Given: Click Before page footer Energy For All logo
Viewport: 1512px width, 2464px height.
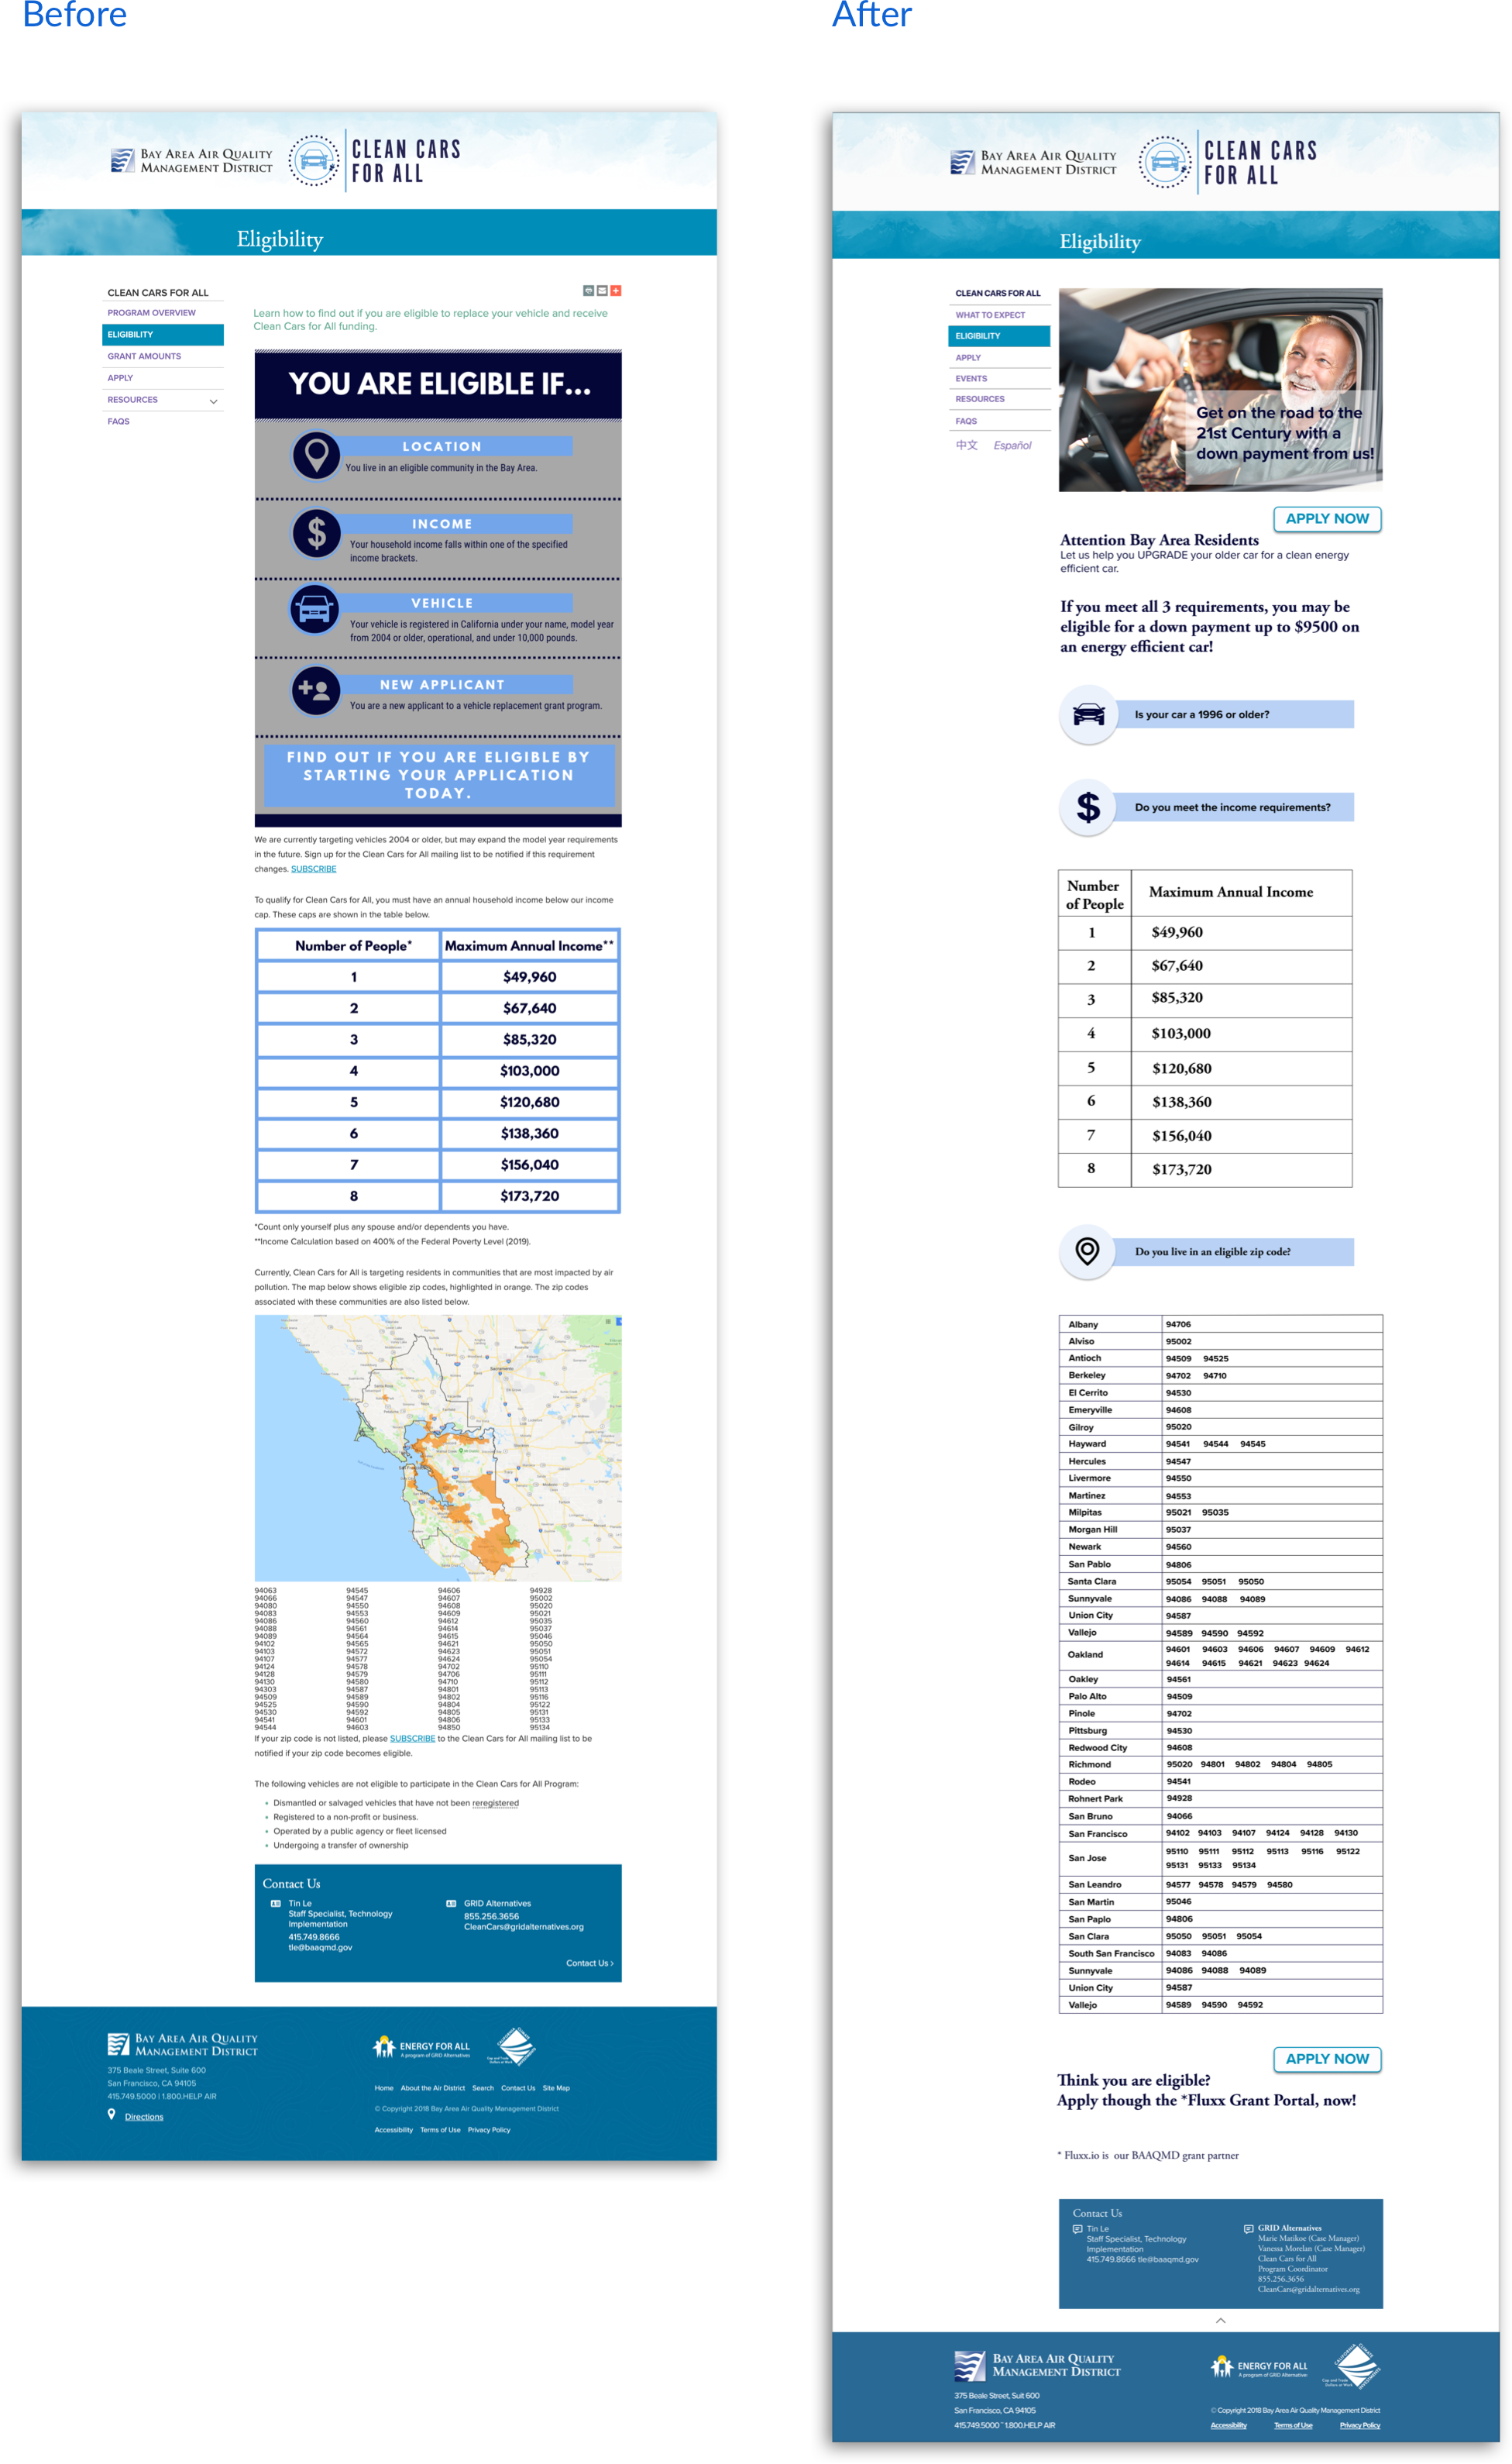Looking at the screenshot, I should point(422,2048).
